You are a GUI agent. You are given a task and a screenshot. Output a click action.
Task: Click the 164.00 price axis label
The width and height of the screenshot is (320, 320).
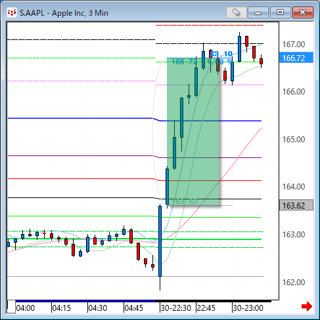[x=294, y=187]
